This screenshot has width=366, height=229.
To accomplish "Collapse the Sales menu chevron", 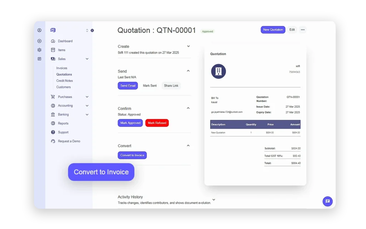I will click(x=87, y=59).
